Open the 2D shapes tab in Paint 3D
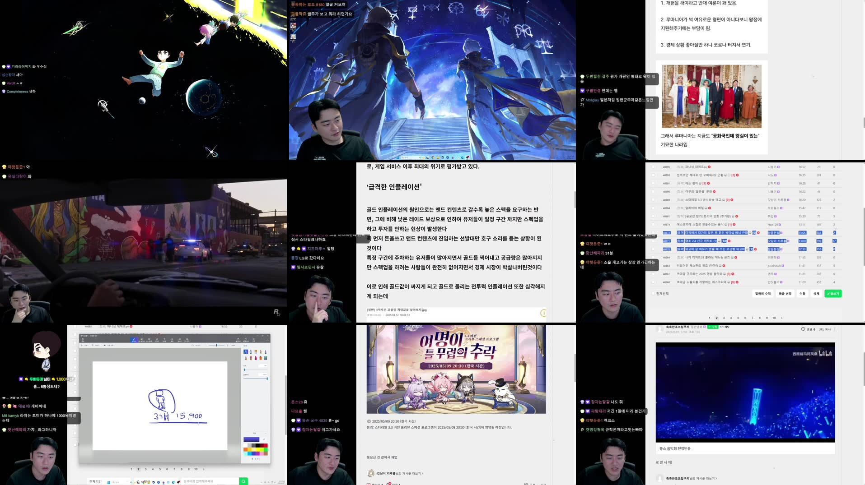 (x=141, y=340)
